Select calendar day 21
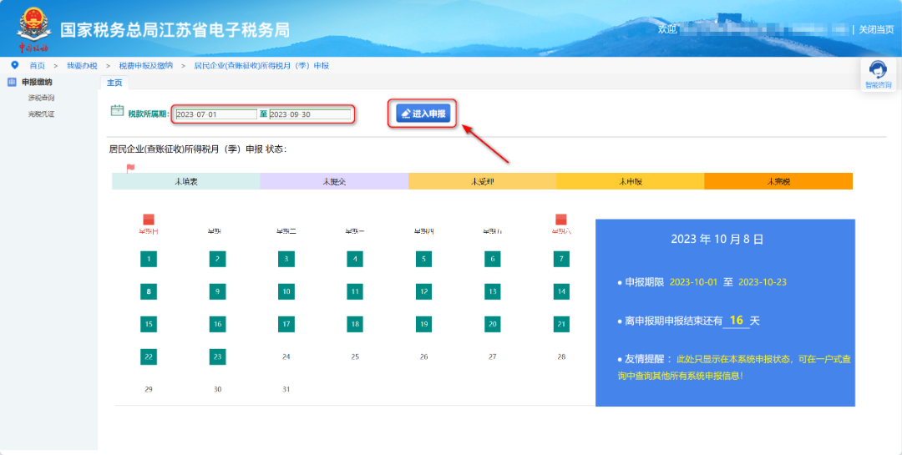Viewport: 902px width, 455px height. [x=561, y=324]
